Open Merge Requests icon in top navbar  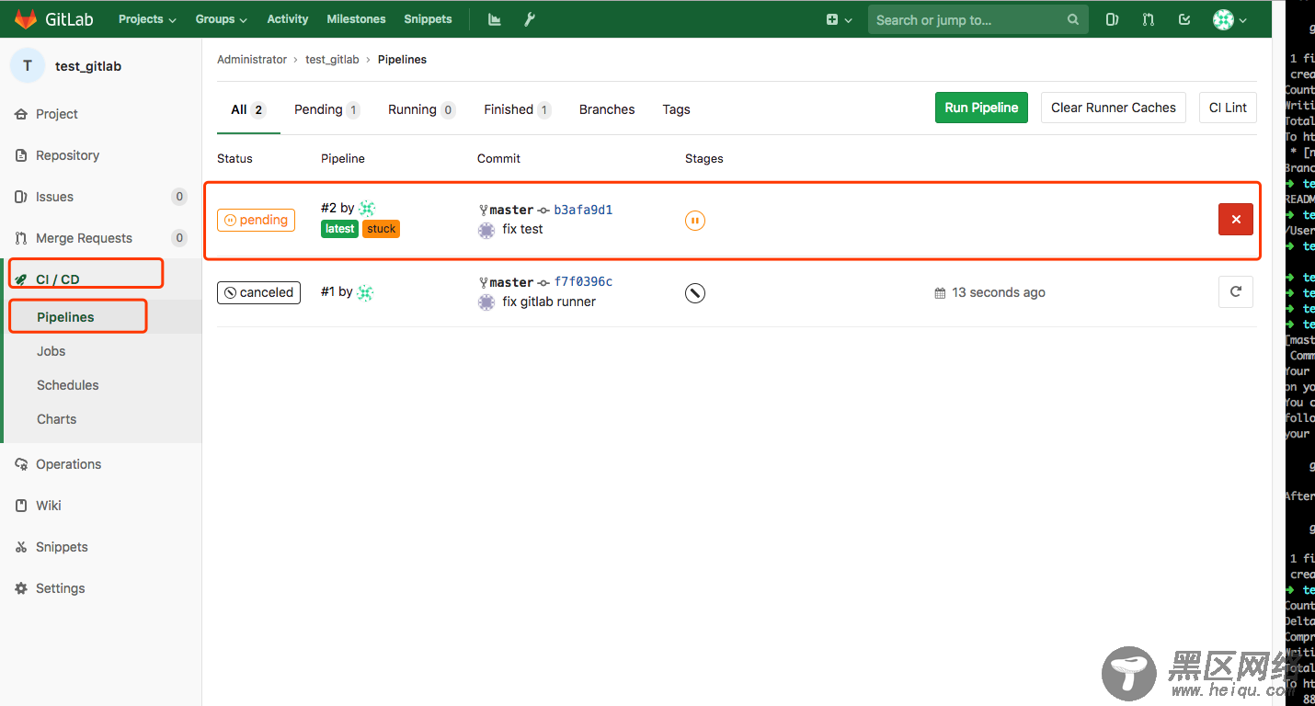pos(1148,19)
